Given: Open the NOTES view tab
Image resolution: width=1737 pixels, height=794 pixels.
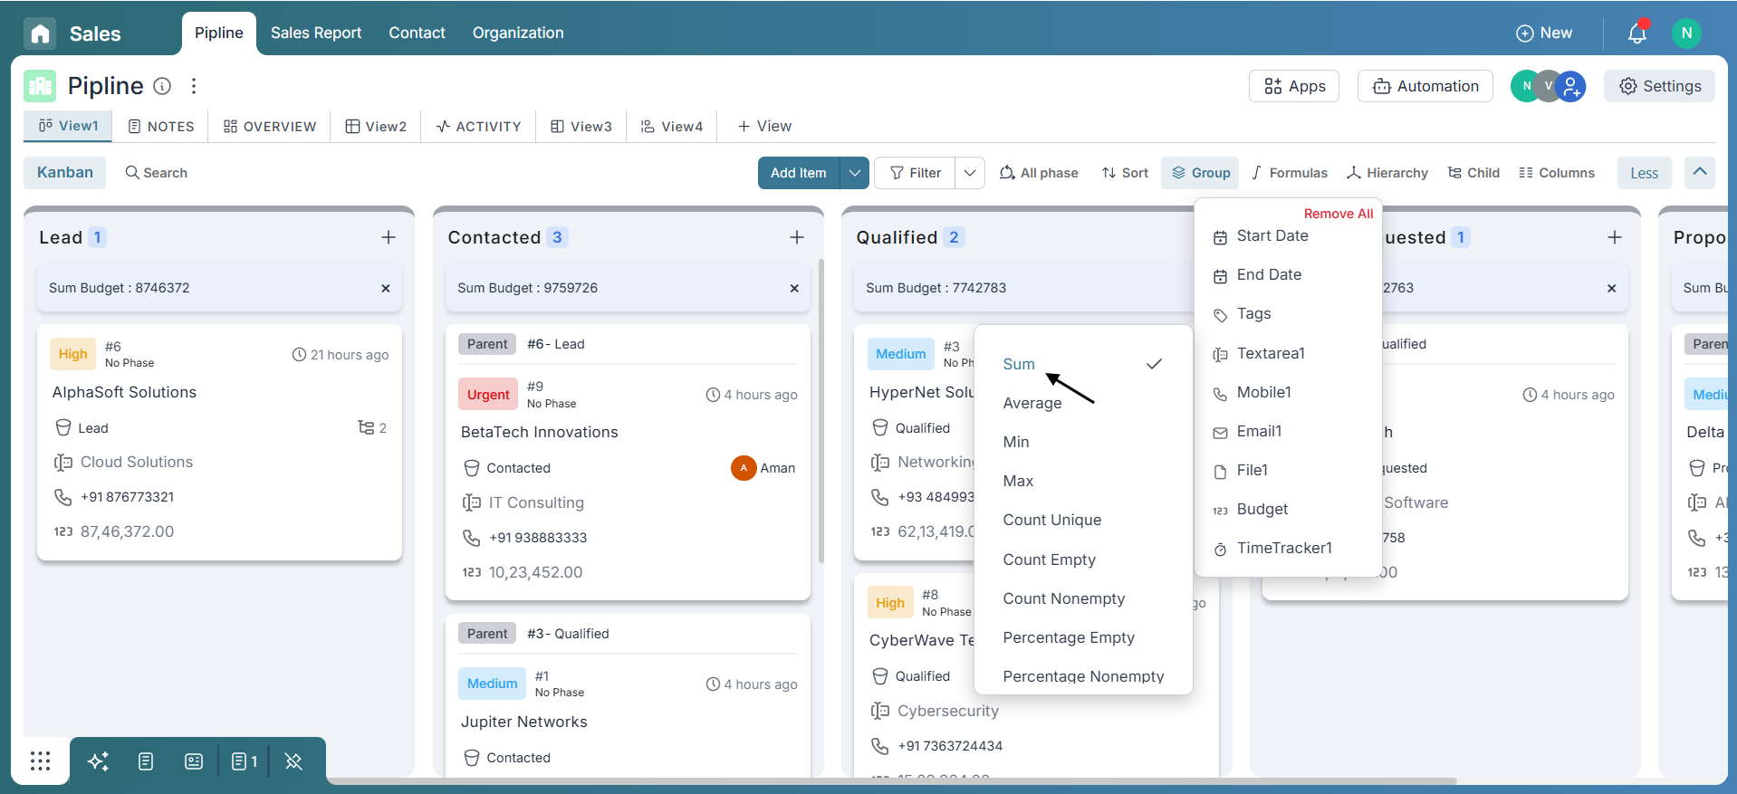Looking at the screenshot, I should pos(161,127).
